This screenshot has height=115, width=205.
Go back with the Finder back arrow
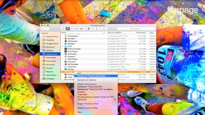(43, 29)
